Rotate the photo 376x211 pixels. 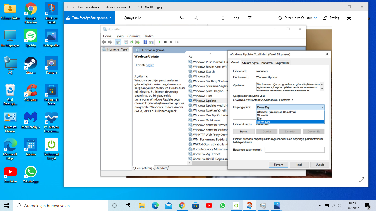pos(236,18)
